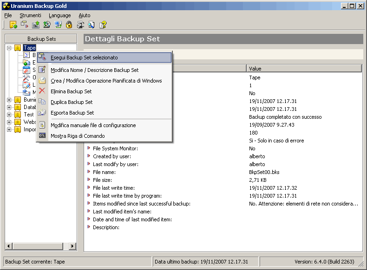This screenshot has width=367, height=270.
Task: Click the File name: row label
Action: [x=104, y=172]
